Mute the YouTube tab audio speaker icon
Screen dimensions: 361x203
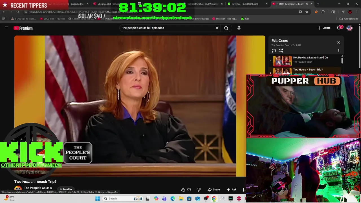coord(307,4)
